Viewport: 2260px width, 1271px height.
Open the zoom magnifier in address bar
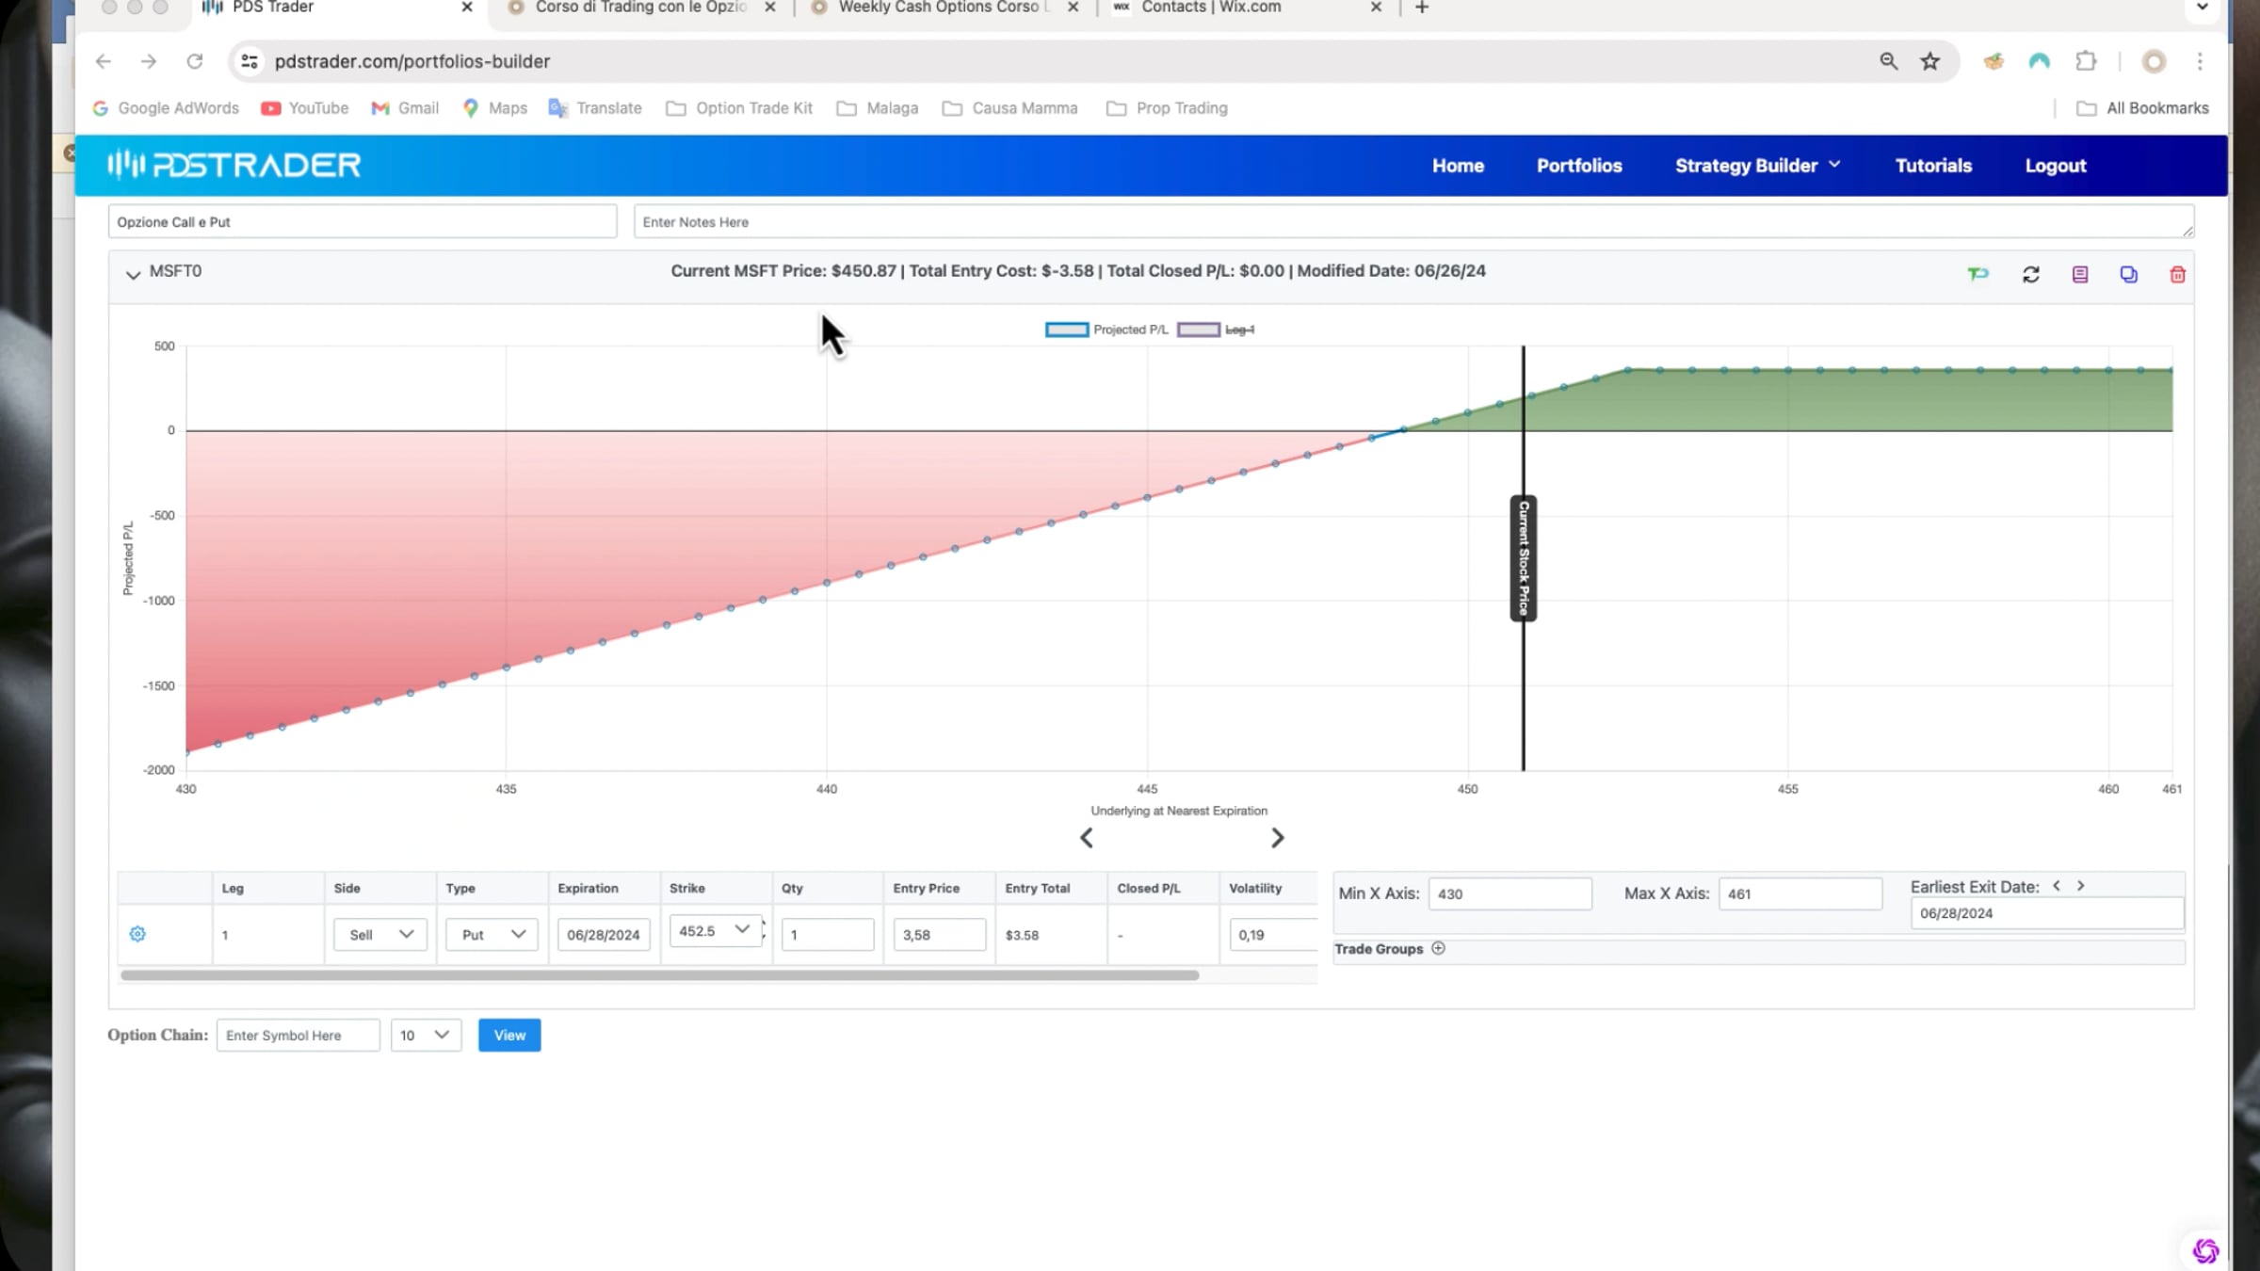[1888, 61]
